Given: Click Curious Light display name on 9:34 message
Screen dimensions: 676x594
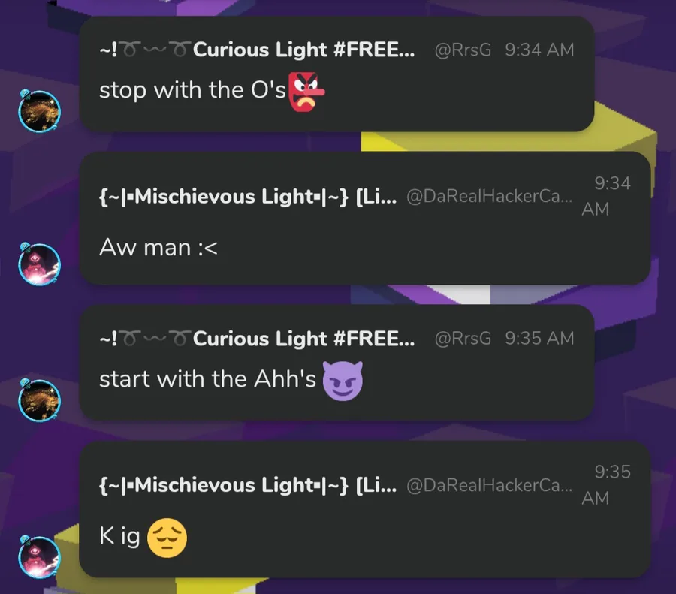Looking at the screenshot, I should coord(257,50).
